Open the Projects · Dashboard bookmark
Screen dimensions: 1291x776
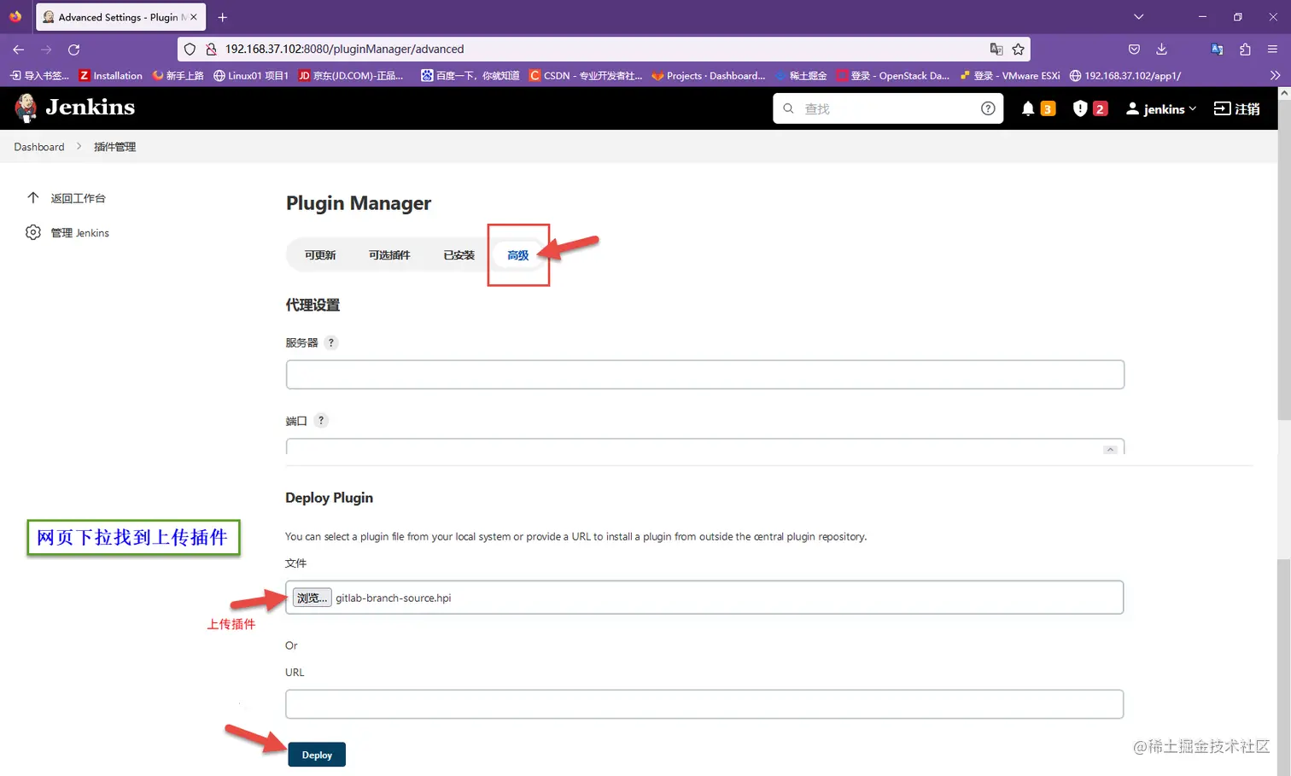709,75
